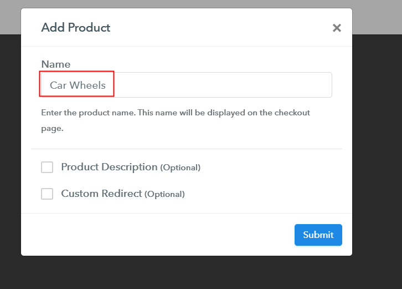The height and width of the screenshot is (289, 402).
Task: Click the "Product Description" label text
Action: point(109,167)
